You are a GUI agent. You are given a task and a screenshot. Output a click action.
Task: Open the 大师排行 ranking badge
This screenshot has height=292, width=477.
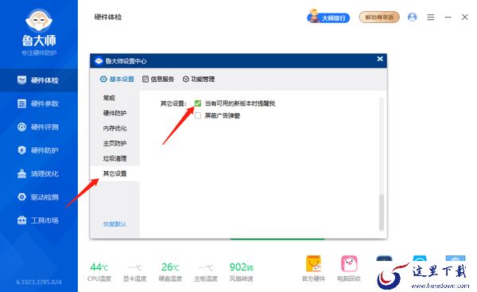[x=328, y=17]
